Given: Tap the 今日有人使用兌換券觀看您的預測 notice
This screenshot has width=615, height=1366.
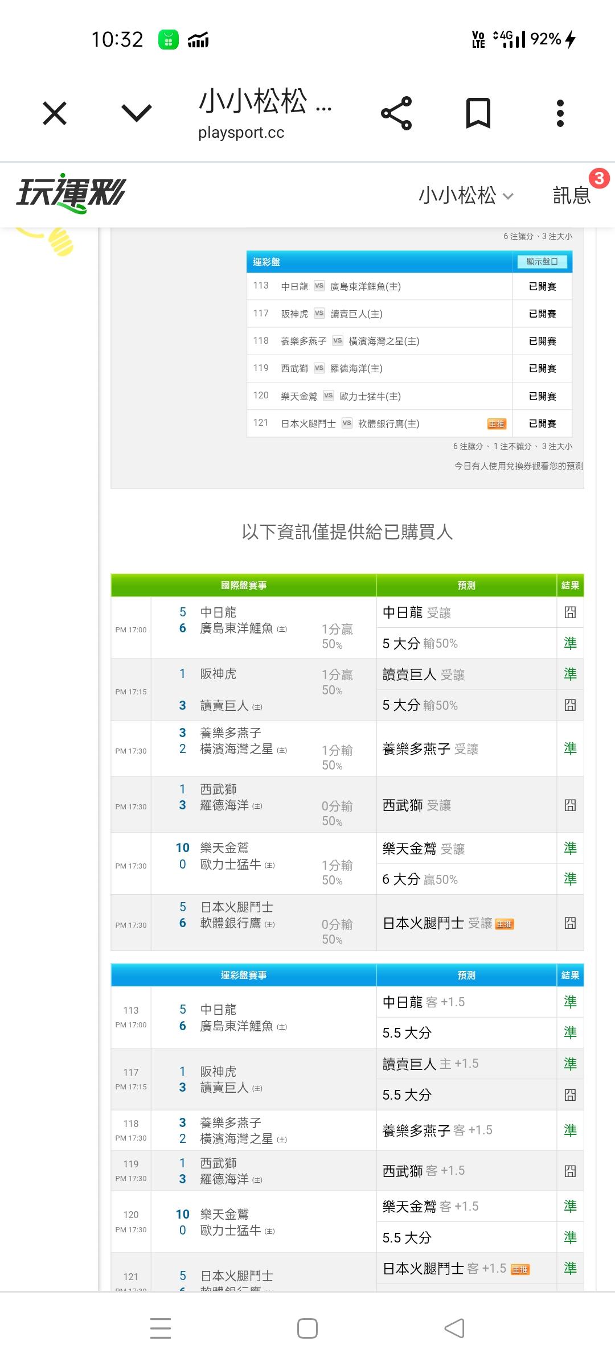Looking at the screenshot, I should (x=518, y=466).
